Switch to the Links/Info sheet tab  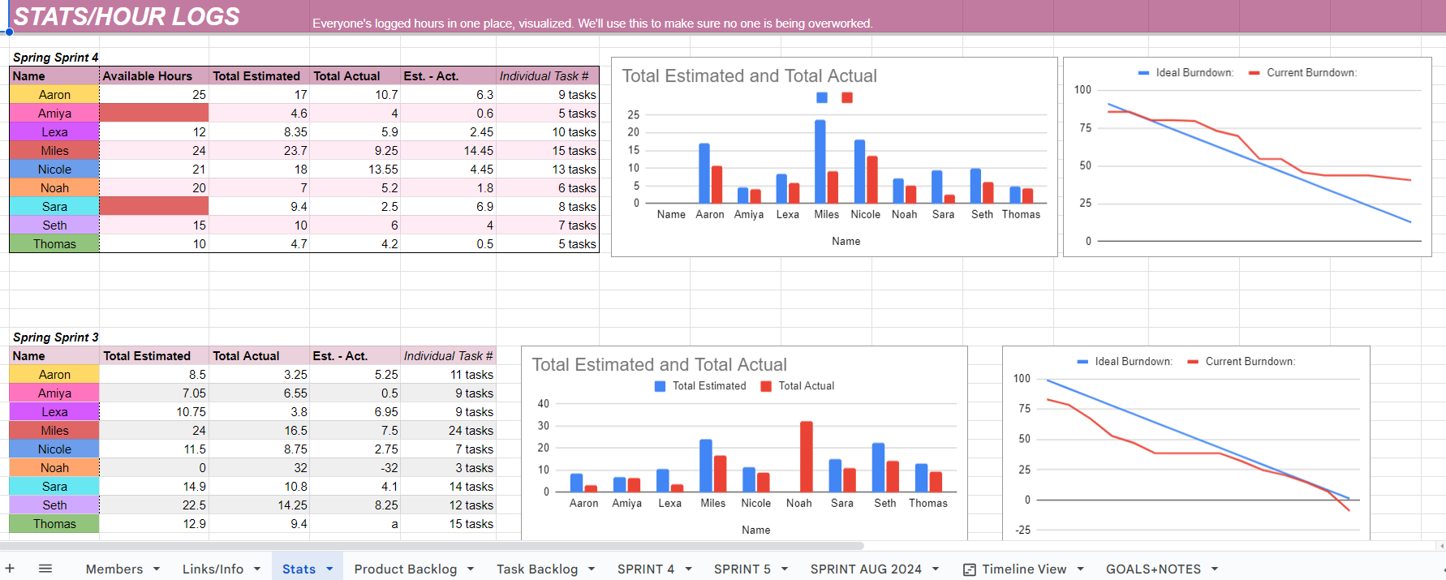[213, 569]
